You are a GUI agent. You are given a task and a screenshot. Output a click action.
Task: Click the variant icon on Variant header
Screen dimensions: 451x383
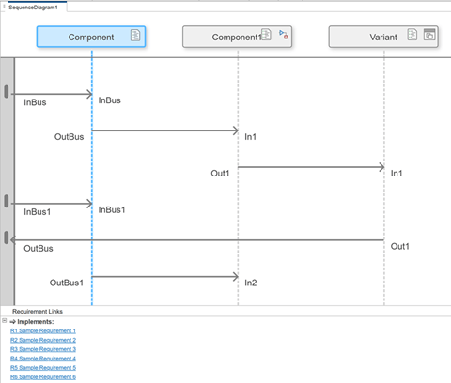click(x=429, y=35)
